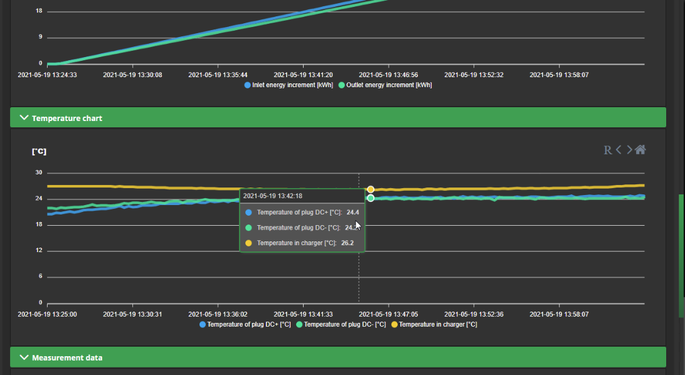Click the Measurement data header title
The height and width of the screenshot is (375, 685).
67,357
